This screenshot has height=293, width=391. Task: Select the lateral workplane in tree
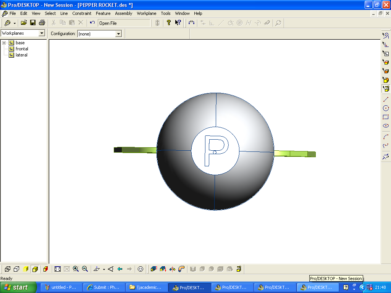pos(21,55)
